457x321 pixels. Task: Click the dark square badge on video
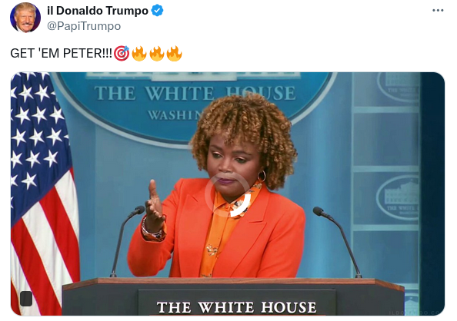click(26, 298)
